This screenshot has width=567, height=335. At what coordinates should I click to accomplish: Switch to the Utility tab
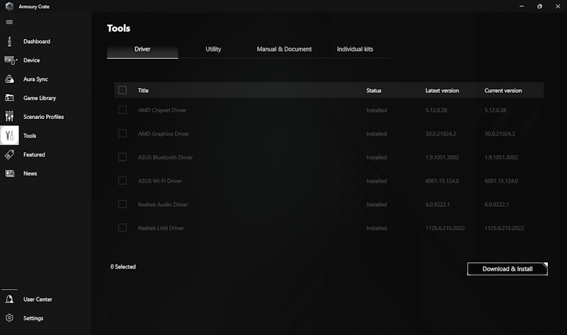point(213,49)
